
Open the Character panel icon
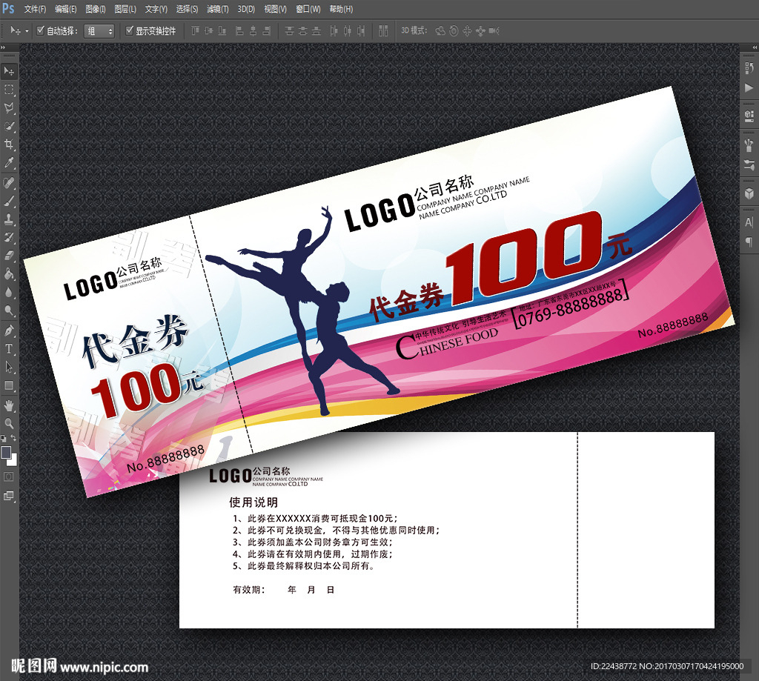749,222
